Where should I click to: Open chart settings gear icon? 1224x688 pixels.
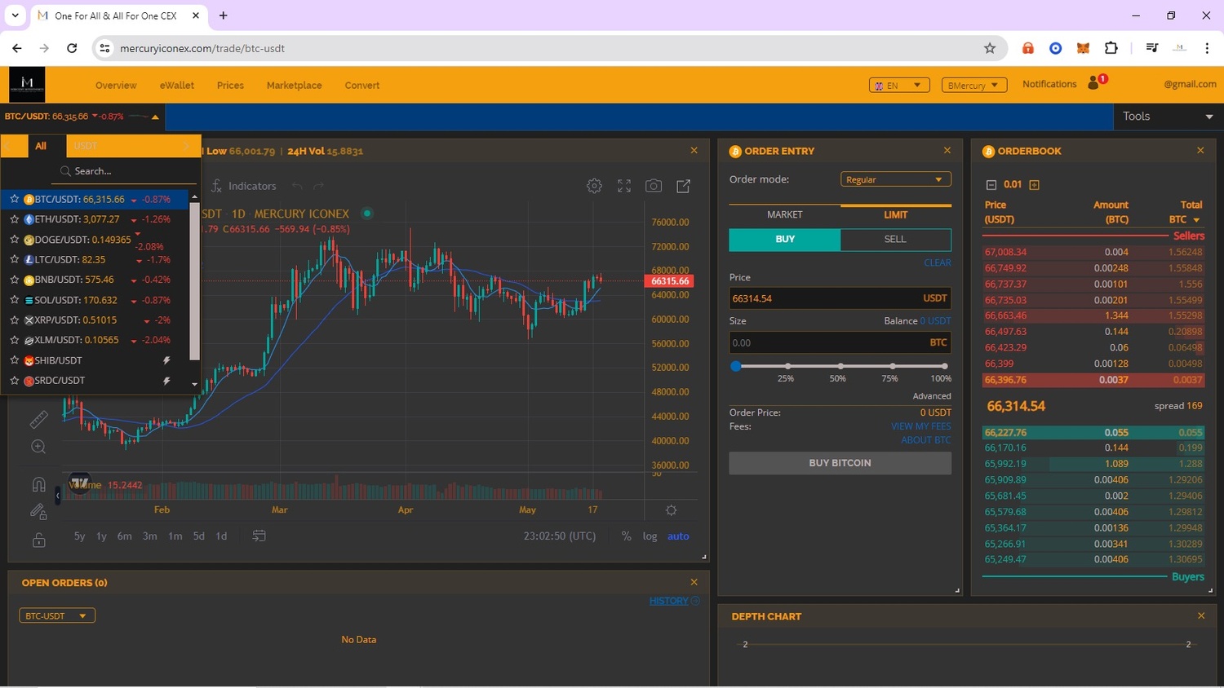pyautogui.click(x=594, y=186)
